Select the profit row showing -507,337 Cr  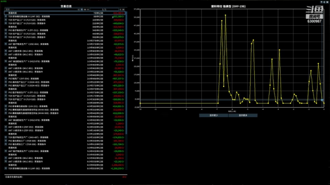tap(65, 75)
